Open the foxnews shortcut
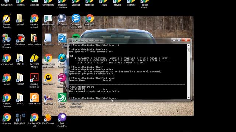236x132 pixels. (20, 3)
